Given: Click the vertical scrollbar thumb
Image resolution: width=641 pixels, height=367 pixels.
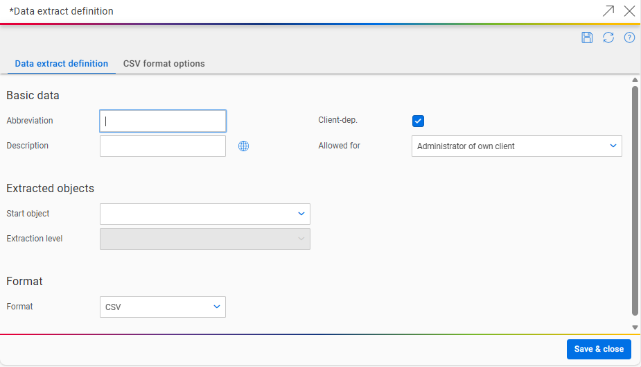Looking at the screenshot, I should [x=635, y=201].
